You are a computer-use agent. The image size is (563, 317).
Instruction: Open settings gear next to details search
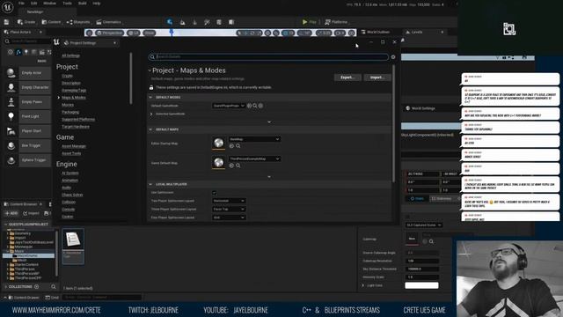pyautogui.click(x=393, y=56)
